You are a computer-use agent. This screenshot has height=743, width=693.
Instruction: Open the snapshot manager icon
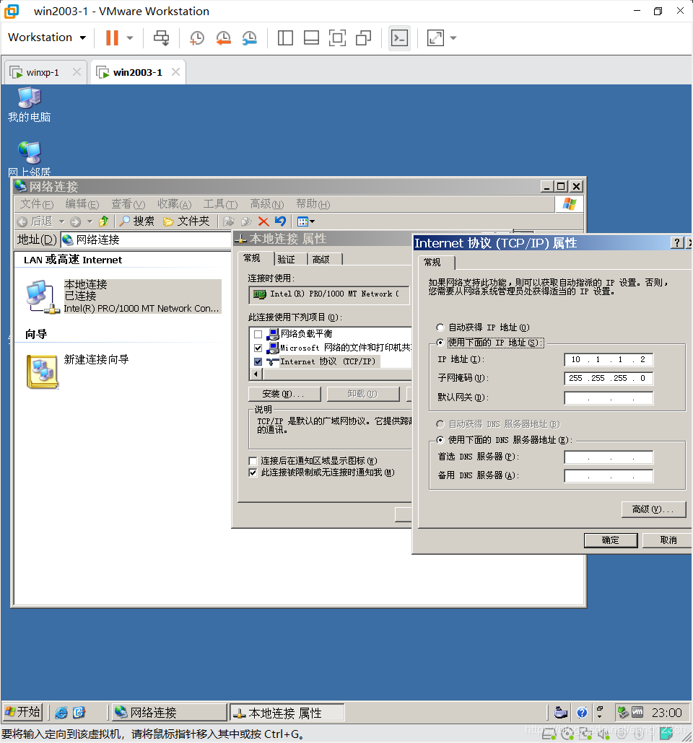tap(249, 38)
